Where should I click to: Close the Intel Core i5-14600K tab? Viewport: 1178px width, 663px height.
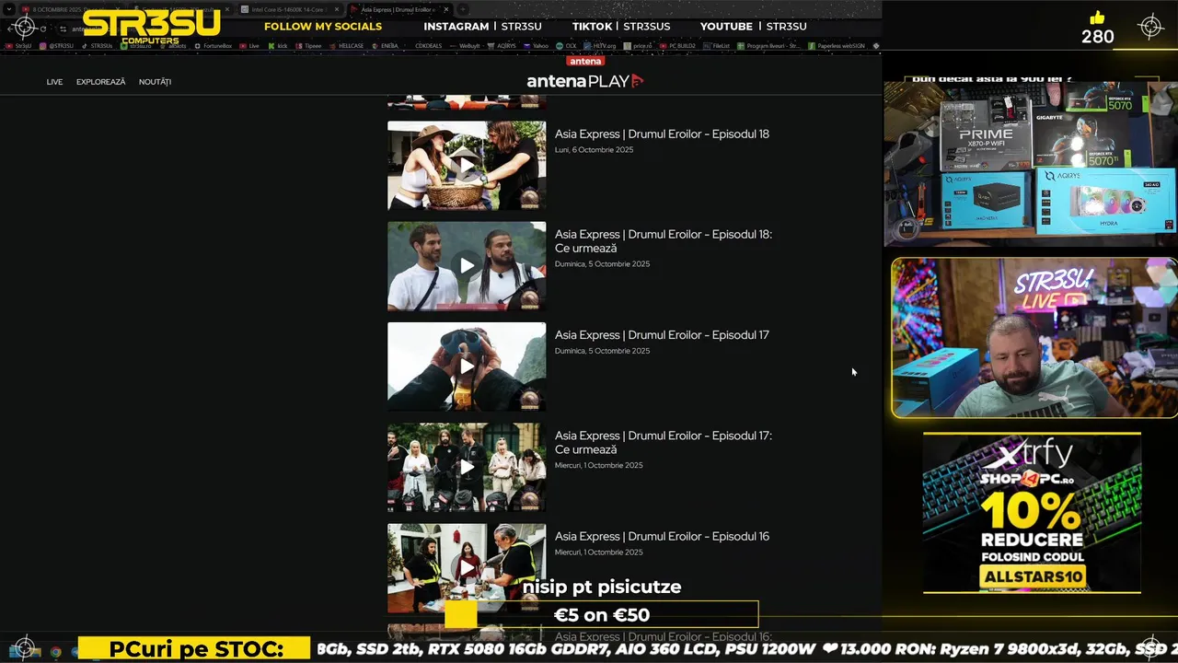click(x=337, y=9)
